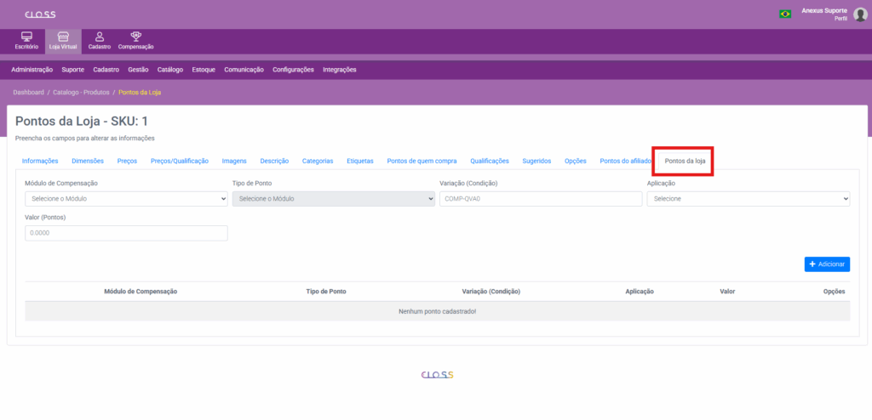Viewport: 872px width, 420px height.
Task: Focus the Variação (Condição) text field
Action: coord(540,198)
